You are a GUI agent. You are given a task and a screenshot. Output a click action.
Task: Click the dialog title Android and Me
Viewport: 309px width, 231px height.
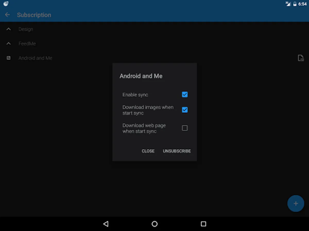click(x=141, y=76)
